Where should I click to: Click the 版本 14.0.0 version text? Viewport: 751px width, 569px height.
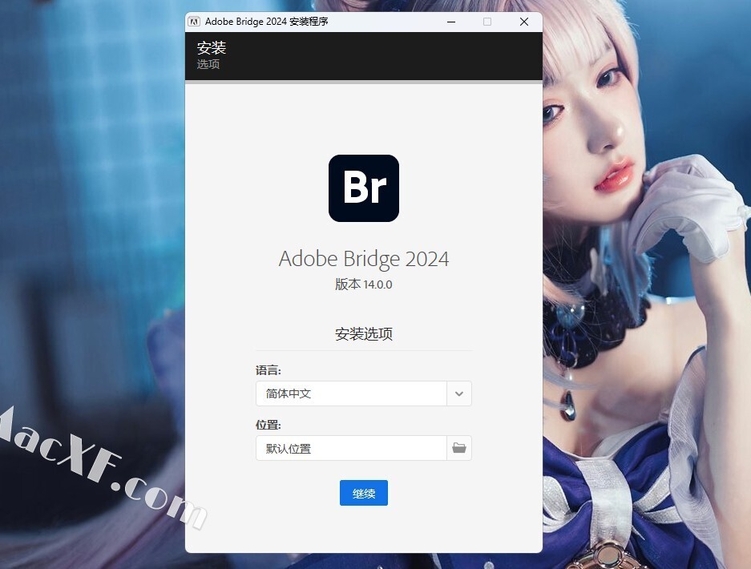pyautogui.click(x=364, y=284)
